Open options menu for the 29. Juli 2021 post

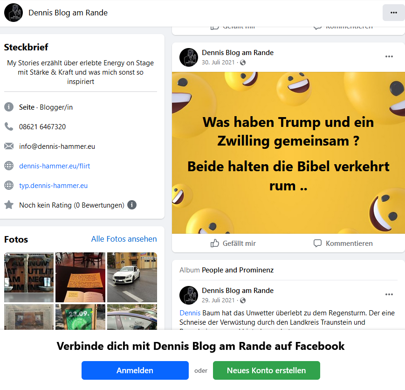[x=389, y=294]
